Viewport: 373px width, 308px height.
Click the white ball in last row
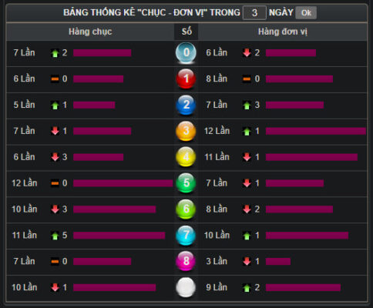pos(186,287)
